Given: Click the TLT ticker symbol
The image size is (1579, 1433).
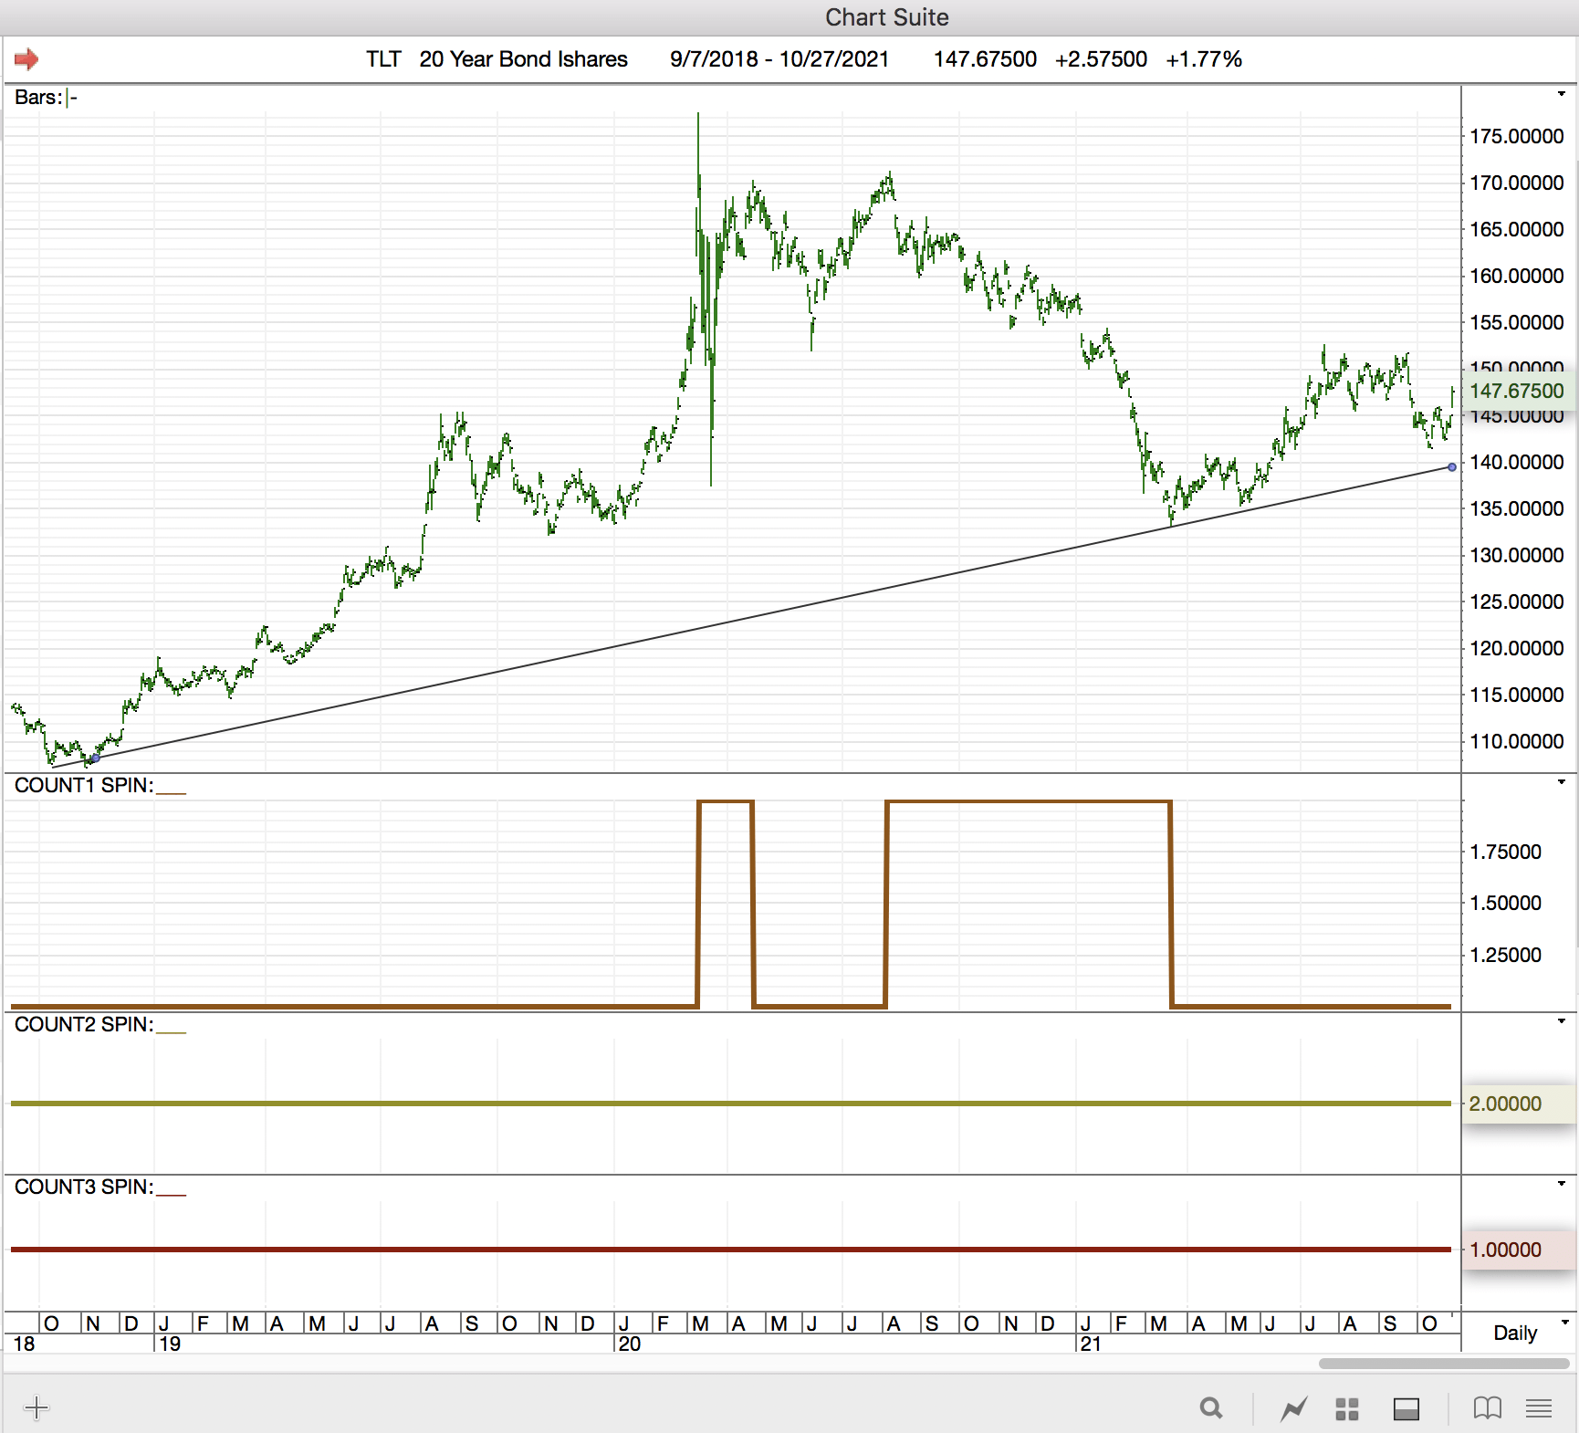Looking at the screenshot, I should [383, 59].
